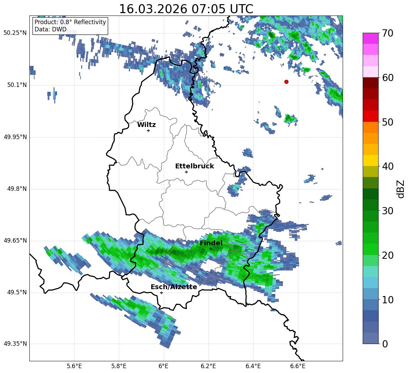The height and width of the screenshot is (373, 409).
Task: Click the Findel location cross marker
Action: [211, 249]
